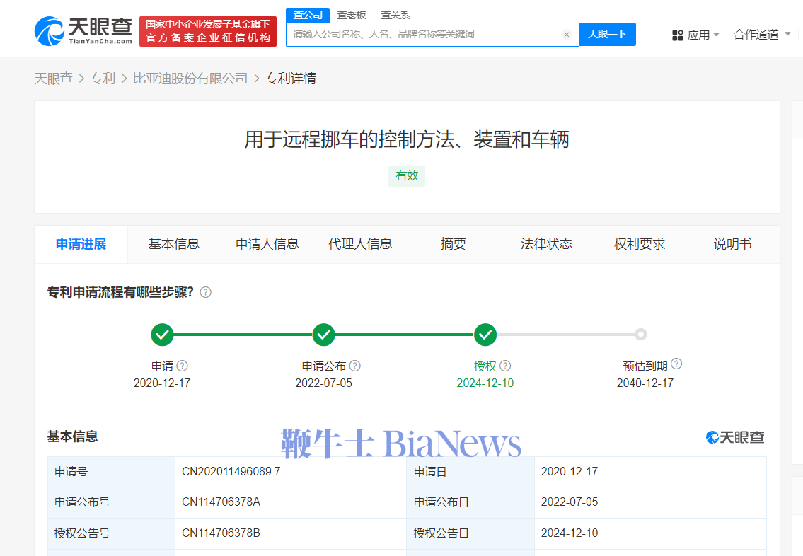Click the red 国家中小企业发展子基金旗下 banner
The height and width of the screenshot is (556, 803).
pyautogui.click(x=208, y=31)
